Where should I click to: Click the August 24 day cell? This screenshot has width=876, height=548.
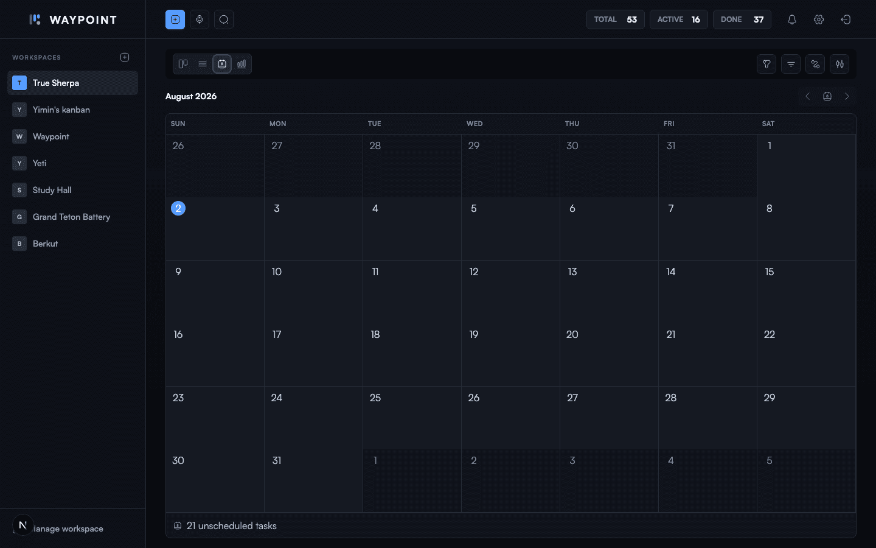pos(313,418)
